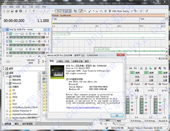Switch to the 插件管理器 tab at the bottom
This screenshot has height=131, width=170.
[x=27, y=124]
